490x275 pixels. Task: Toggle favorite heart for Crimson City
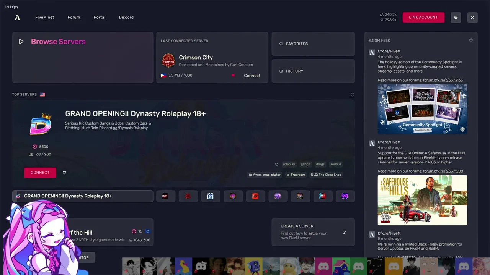(233, 76)
